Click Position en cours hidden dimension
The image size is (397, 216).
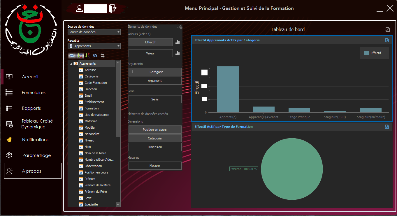click(x=155, y=130)
